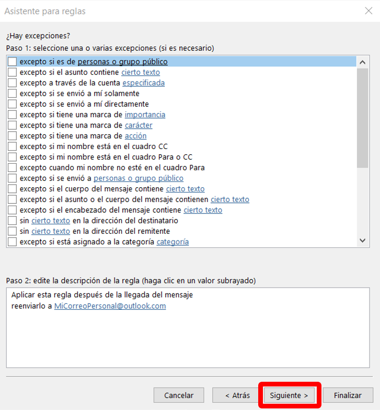
Task: Continue with the 'Siguiente >' button
Action: 289,395
